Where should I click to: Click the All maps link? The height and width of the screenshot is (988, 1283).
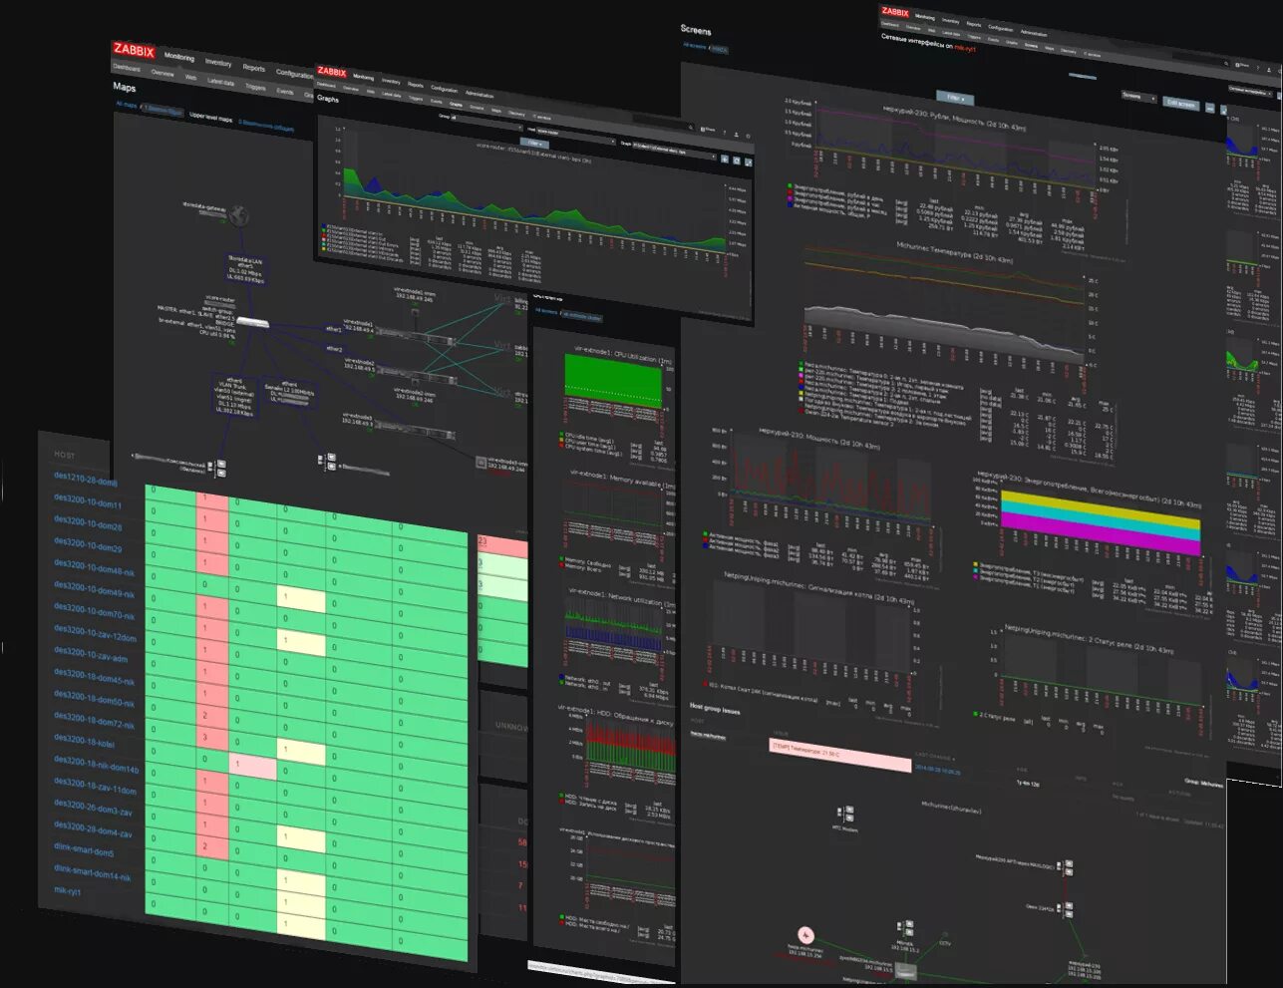(126, 104)
